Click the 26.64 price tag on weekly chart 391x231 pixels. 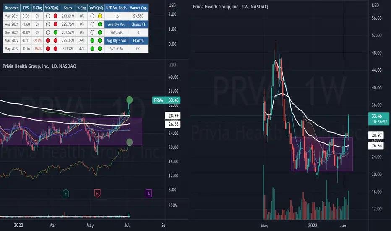pos(376,146)
